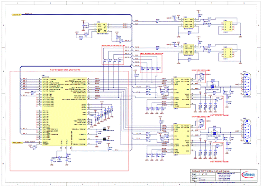Click the upper common-mode choke blue symbol
This screenshot has height=188, width=262.
pyautogui.click(x=213, y=87)
